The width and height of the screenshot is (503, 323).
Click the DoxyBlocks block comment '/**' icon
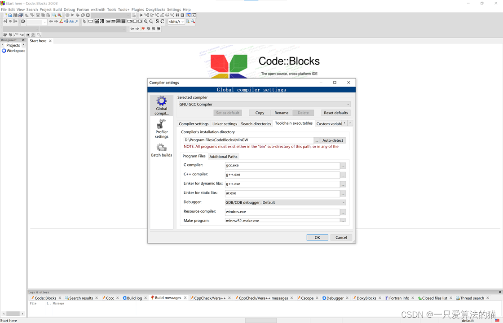pyautogui.click(x=16, y=35)
